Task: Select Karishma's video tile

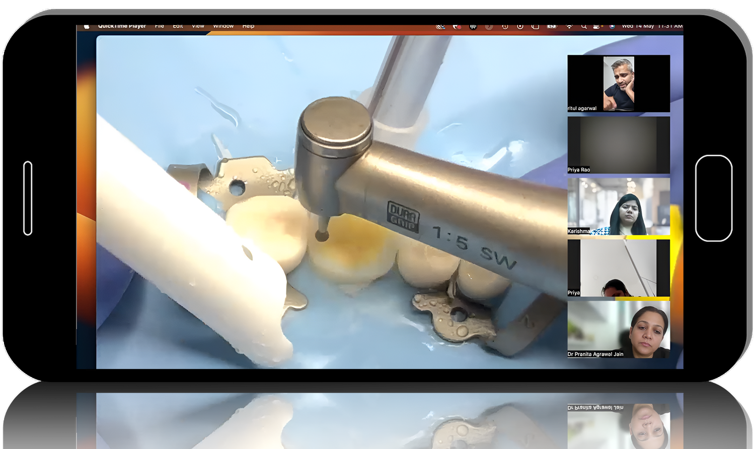Action: [x=619, y=206]
